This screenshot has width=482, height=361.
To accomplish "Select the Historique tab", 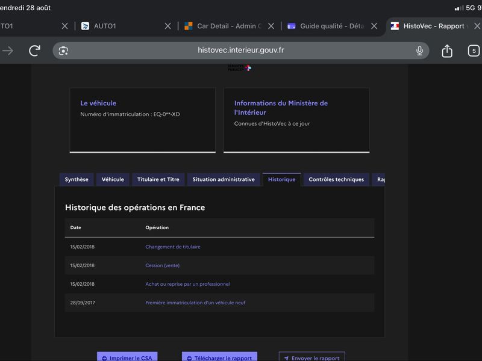I will [281, 179].
